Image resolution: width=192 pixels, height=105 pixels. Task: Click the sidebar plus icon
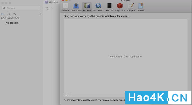[x=40, y=14]
